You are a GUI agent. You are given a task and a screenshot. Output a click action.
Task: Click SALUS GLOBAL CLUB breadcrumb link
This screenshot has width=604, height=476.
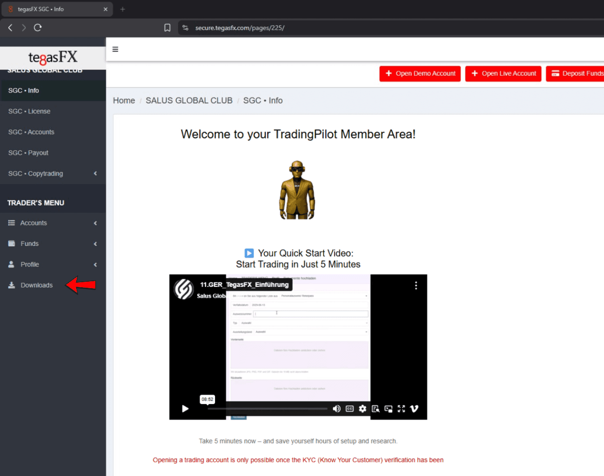tap(189, 101)
